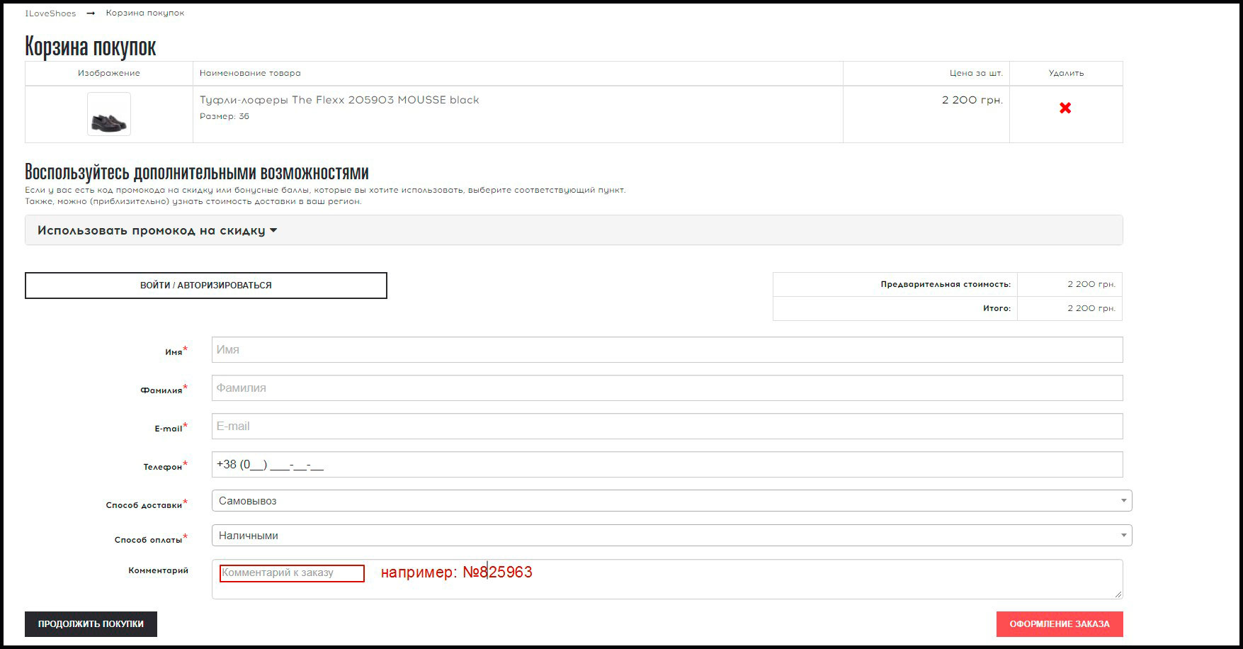Select 'Размер: 36' text
Viewport: 1243px width, 649px height.
click(x=225, y=117)
